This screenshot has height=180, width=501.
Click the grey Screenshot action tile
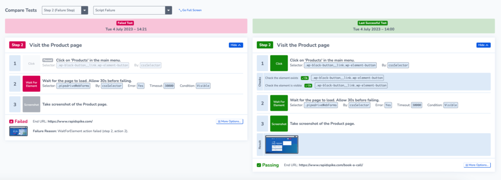click(31, 104)
